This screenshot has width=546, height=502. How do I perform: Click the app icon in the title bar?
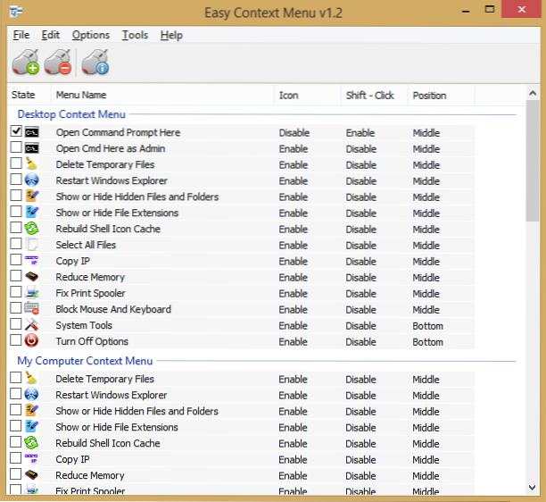16,12
